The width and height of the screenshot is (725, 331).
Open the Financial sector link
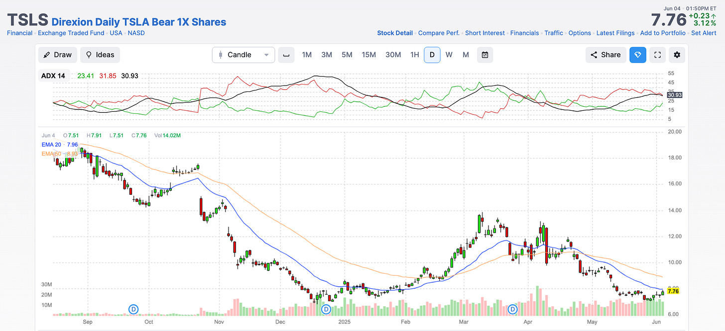[20, 33]
